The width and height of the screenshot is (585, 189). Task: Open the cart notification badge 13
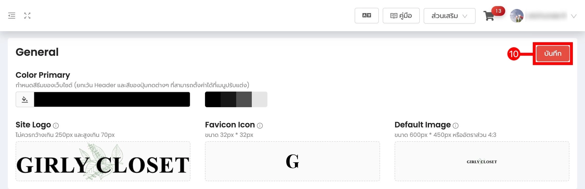498,11
